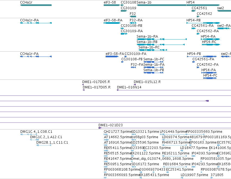Select EST AT14662.5prime
Screen dimensions: 231x179
[118, 137]
